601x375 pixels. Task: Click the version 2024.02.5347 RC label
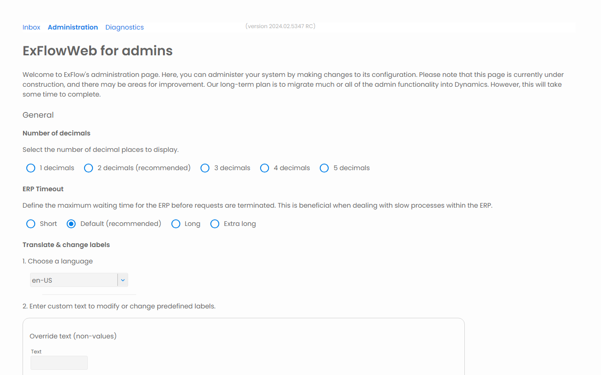click(280, 26)
